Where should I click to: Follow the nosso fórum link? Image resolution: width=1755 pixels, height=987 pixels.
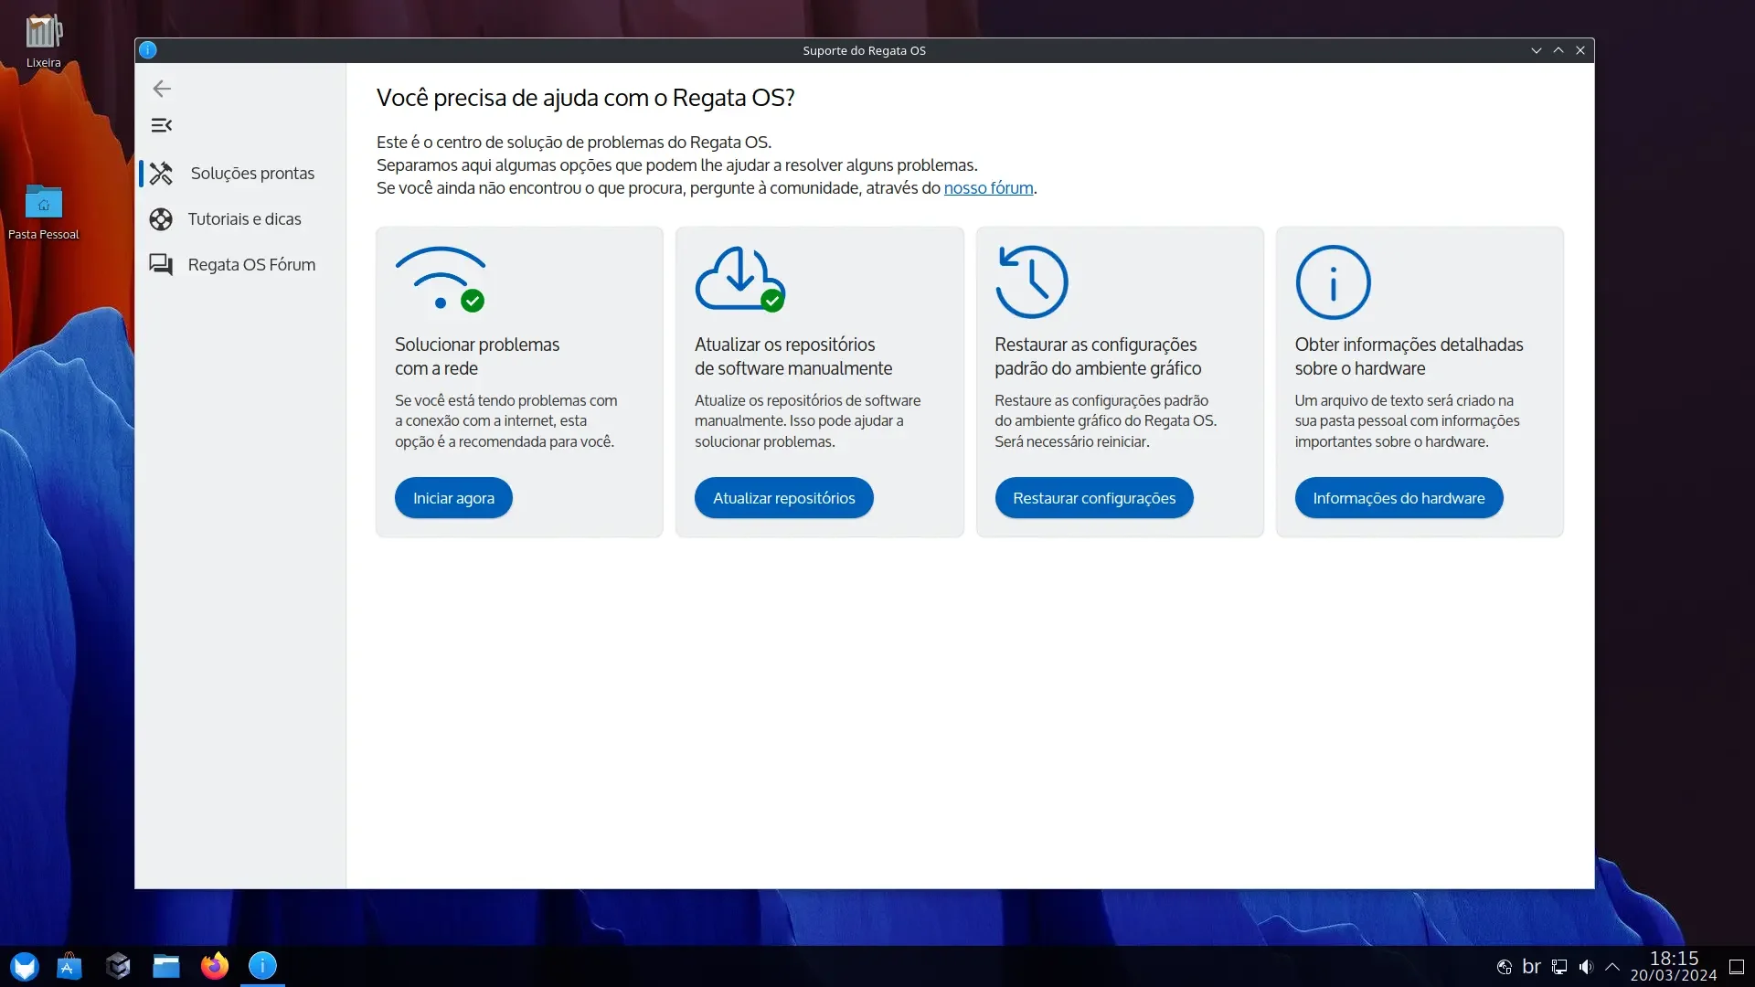(x=988, y=188)
